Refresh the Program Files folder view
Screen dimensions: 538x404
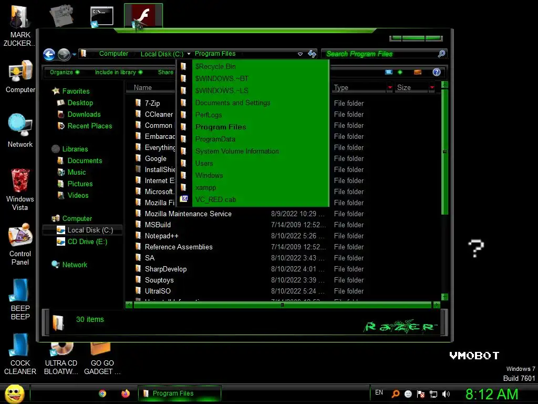(x=312, y=54)
